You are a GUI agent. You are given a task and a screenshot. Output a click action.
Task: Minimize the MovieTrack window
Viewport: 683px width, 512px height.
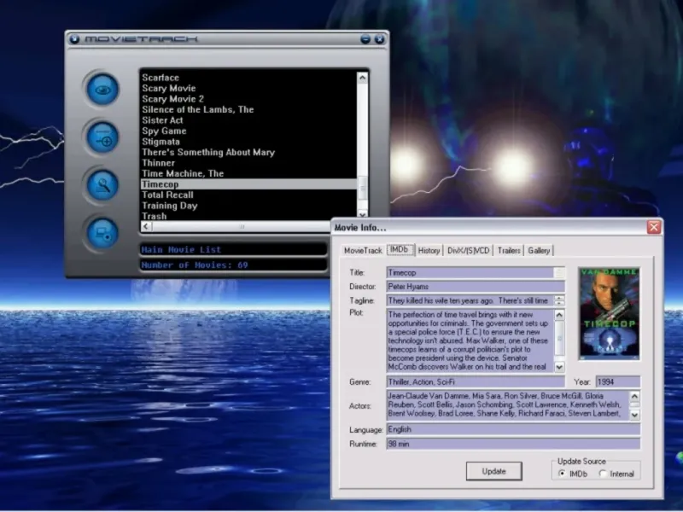coord(365,38)
